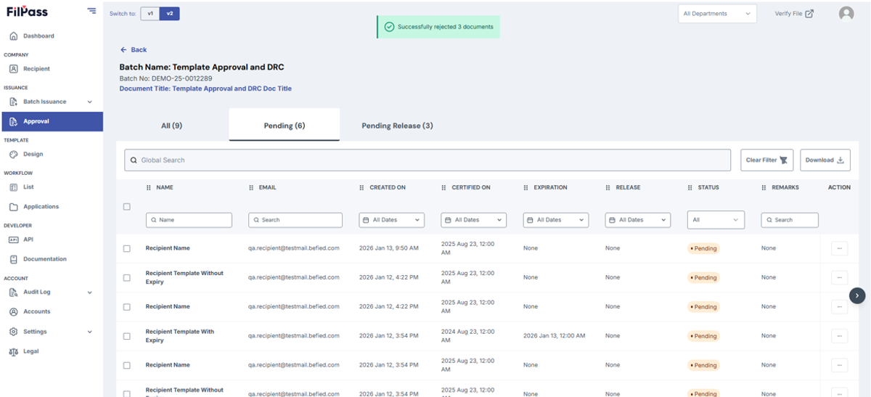Click the Recipient icon in the sidebar
Screen dimensions: 871x397
point(13,69)
